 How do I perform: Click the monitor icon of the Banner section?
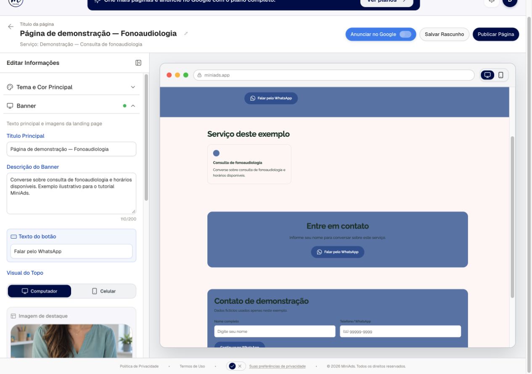(10, 106)
